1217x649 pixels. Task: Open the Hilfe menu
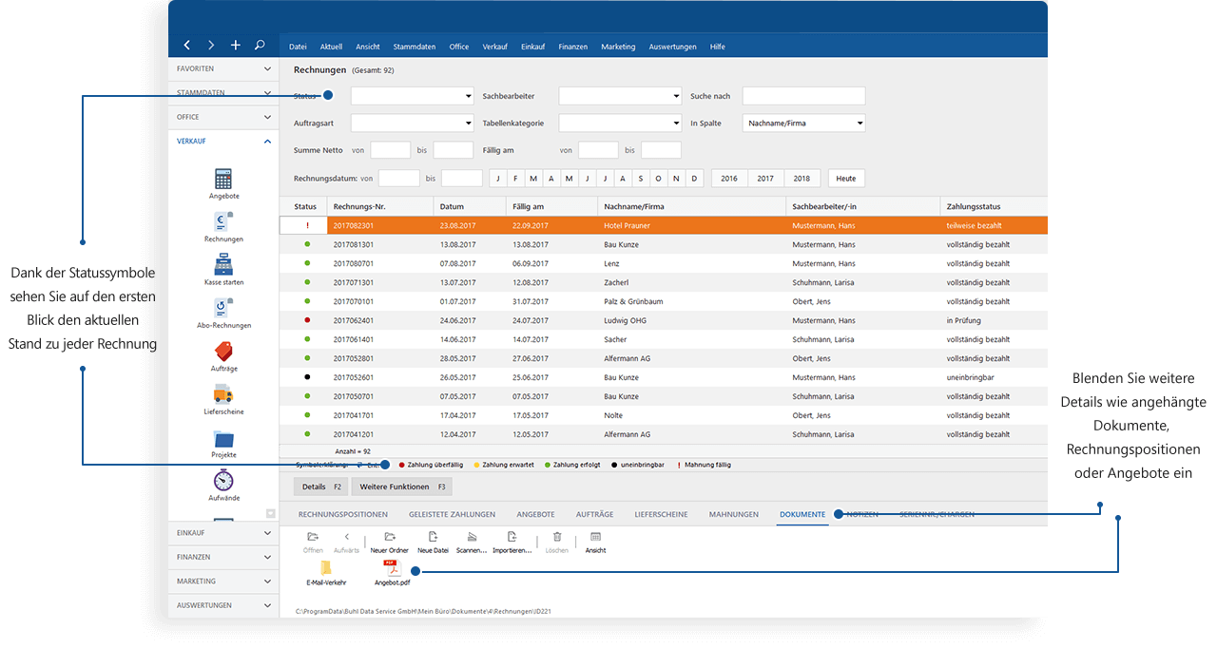tap(718, 47)
